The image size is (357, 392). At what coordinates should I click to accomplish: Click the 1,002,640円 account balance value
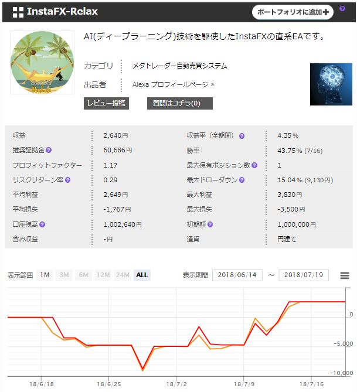tap(123, 224)
